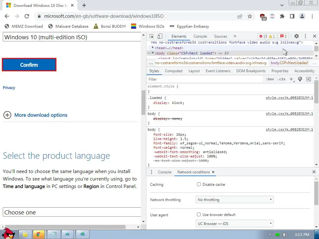
Task: Open the Network throttling dropdown
Action: pyautogui.click(x=234, y=199)
